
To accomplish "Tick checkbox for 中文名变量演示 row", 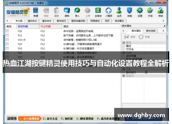I will pos(8,48).
